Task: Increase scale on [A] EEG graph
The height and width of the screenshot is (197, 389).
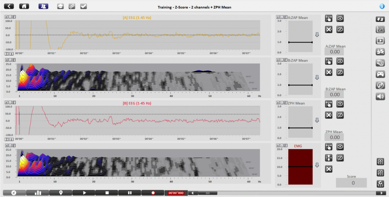Action: coord(6,17)
